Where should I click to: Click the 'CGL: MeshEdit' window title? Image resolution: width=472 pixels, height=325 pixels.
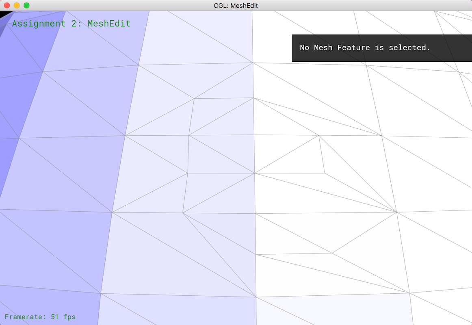pyautogui.click(x=236, y=6)
